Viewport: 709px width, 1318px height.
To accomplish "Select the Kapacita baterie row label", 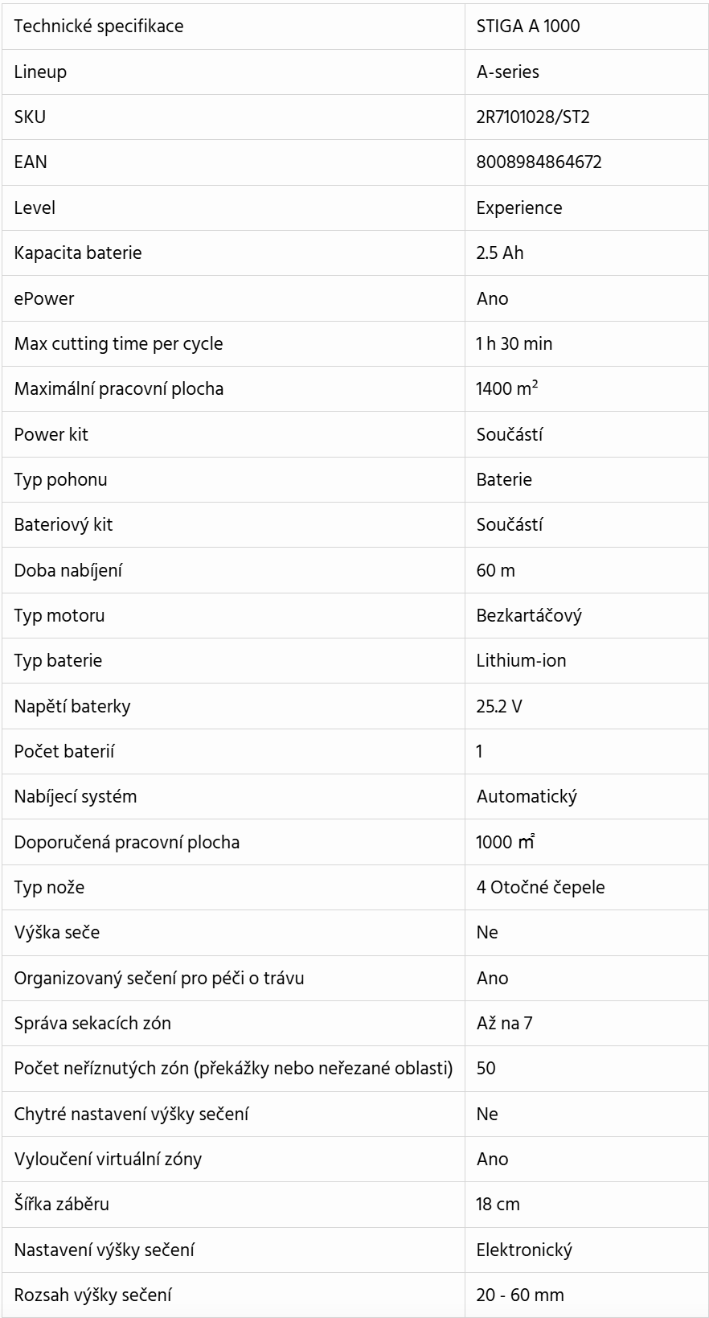I will pos(78,253).
